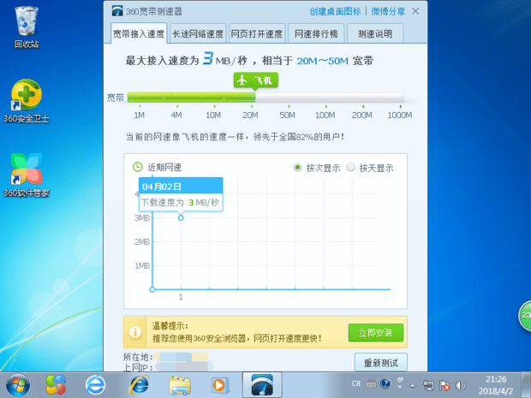
Task: Open Internet Explorer from the taskbar
Action: point(140,385)
